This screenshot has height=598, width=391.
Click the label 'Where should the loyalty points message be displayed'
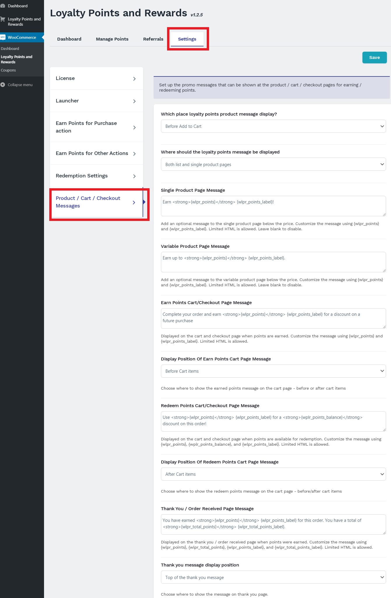click(220, 152)
